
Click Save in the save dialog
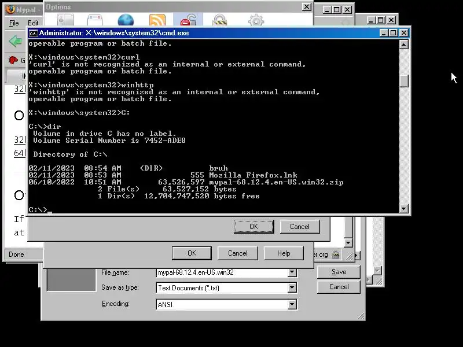coord(339,272)
